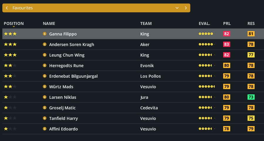
Task: Click info icon next to Affini Edoardo
Action: pyautogui.click(x=45, y=129)
